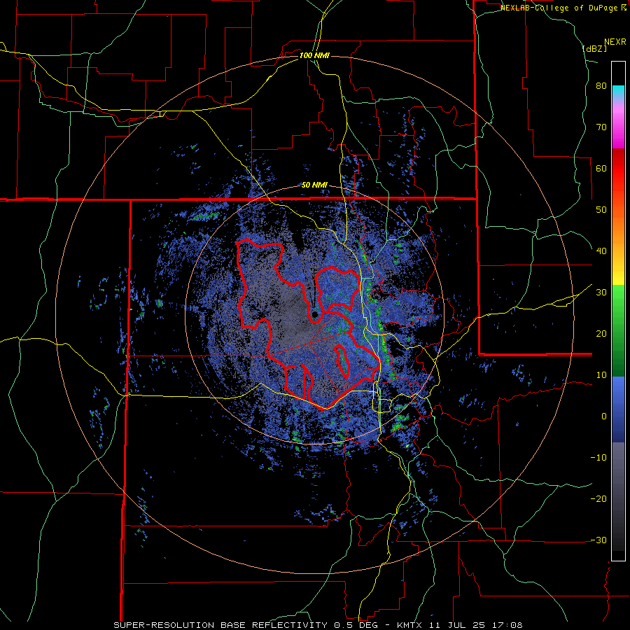Click the 100 NMI range ring label
630x630 pixels.
(314, 55)
